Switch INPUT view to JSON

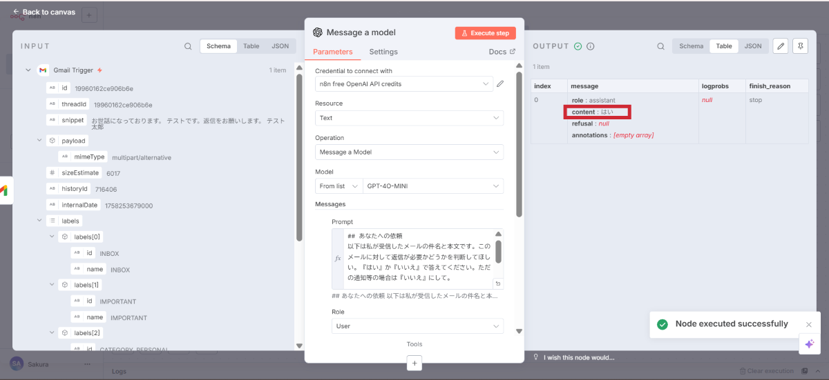click(280, 46)
